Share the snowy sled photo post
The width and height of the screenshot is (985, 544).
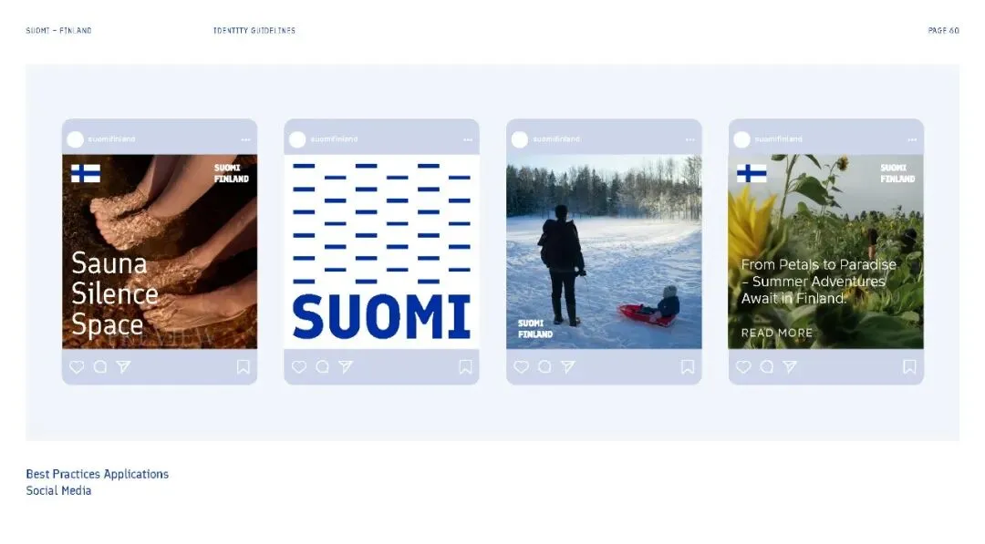568,367
